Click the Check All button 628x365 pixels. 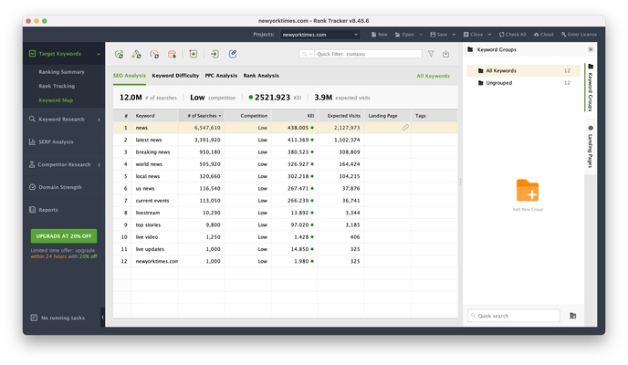point(512,35)
